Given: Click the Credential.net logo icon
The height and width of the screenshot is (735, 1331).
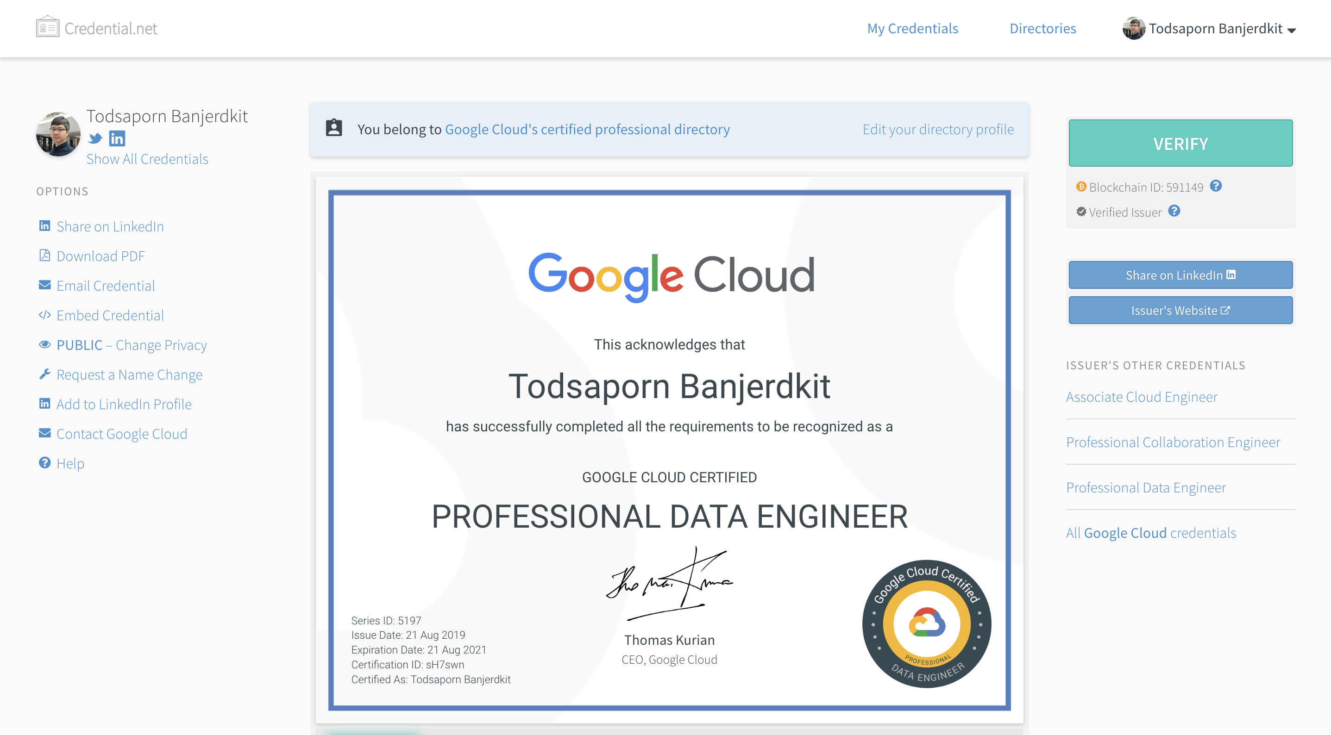Looking at the screenshot, I should pyautogui.click(x=48, y=26).
